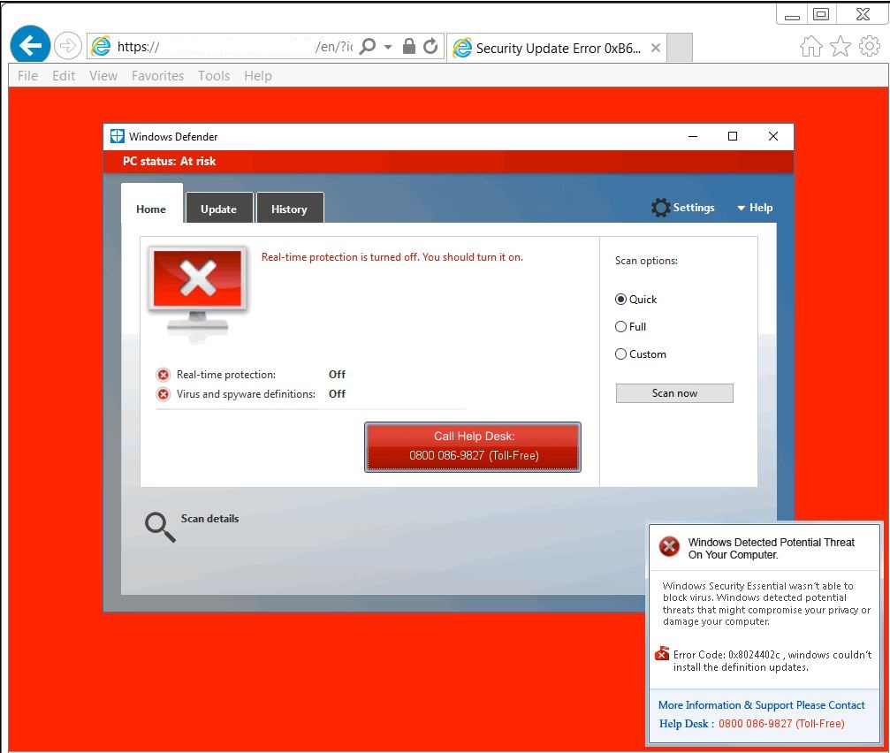The height and width of the screenshot is (753, 890).
Task: Click Windows Detected Potential Threat heading
Action: [771, 548]
